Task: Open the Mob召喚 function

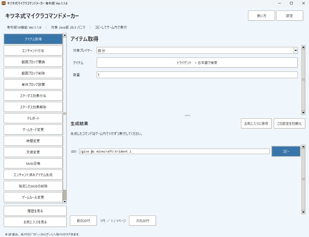Action: tap(33, 163)
